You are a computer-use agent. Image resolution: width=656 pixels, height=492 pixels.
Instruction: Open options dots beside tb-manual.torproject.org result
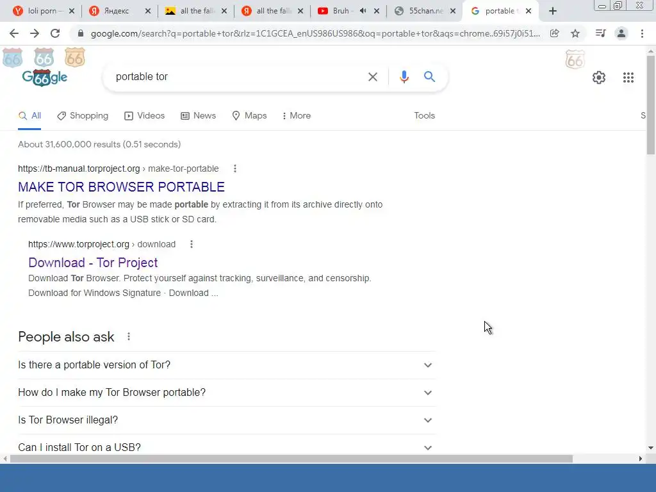point(234,168)
